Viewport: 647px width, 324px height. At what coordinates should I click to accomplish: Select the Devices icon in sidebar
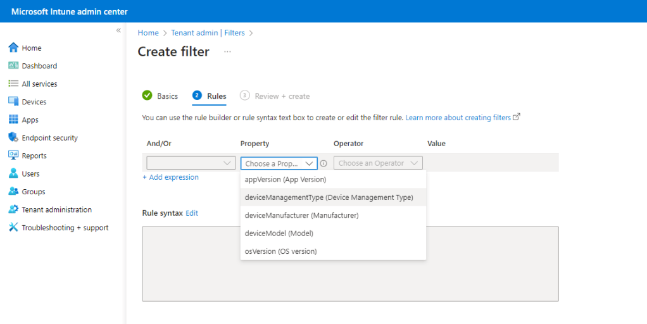[13, 102]
